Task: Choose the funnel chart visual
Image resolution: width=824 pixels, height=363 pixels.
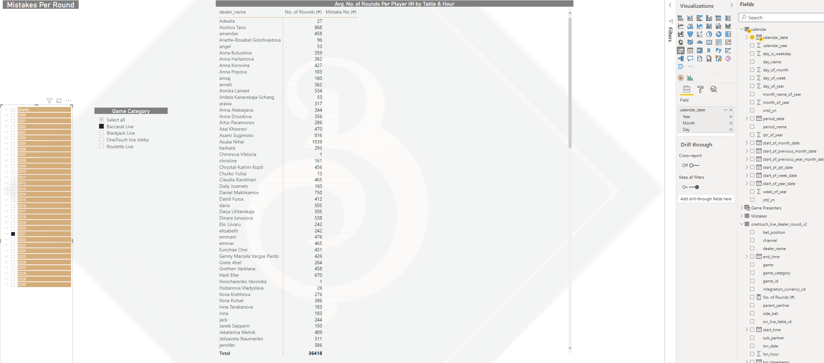Action: 690,34
